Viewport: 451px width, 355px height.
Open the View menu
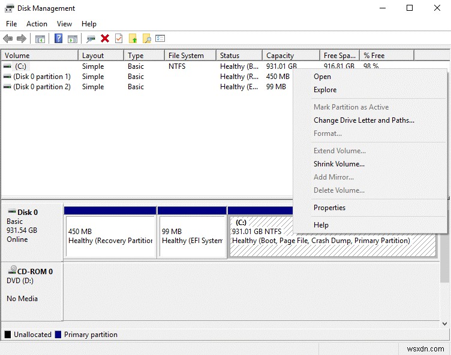[x=64, y=24]
